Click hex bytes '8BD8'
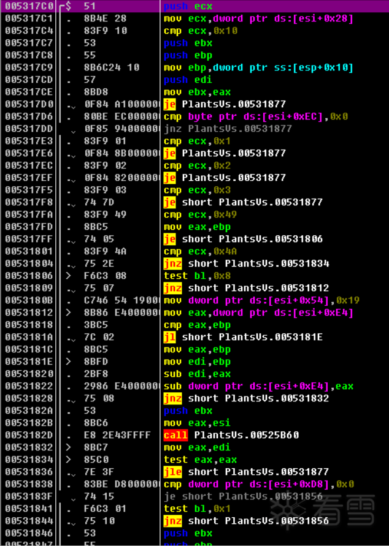Image resolution: width=389 pixels, height=546 pixels. click(96, 92)
